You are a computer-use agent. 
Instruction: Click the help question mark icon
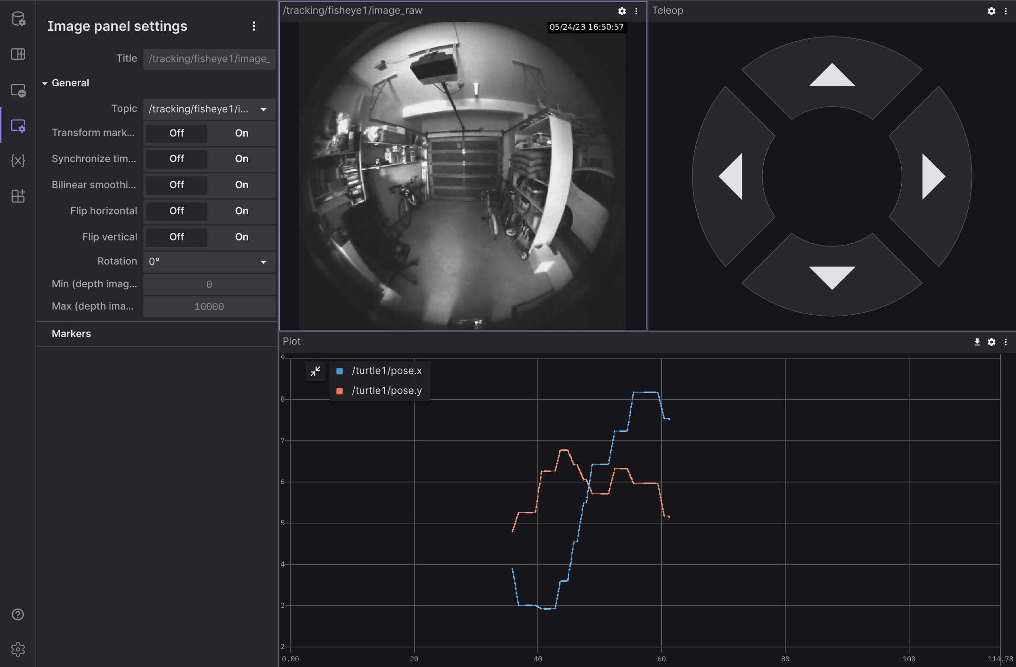point(18,614)
